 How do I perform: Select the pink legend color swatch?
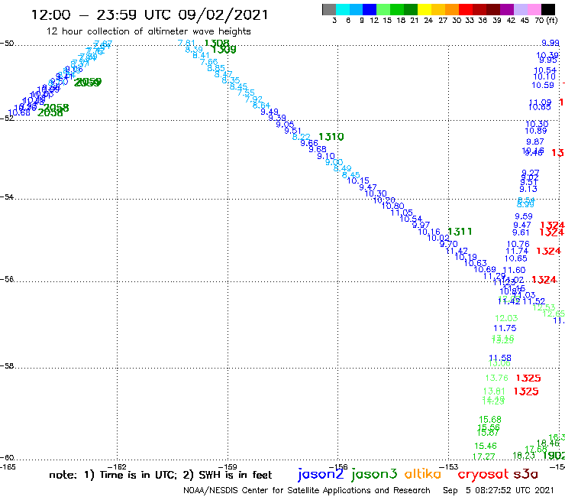pos(534,9)
